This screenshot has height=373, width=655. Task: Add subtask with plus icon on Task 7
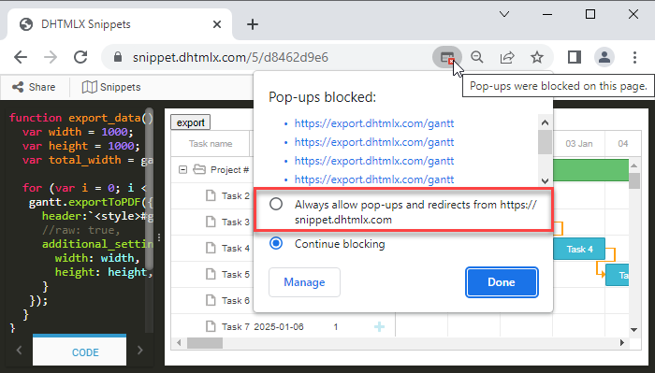(x=379, y=326)
